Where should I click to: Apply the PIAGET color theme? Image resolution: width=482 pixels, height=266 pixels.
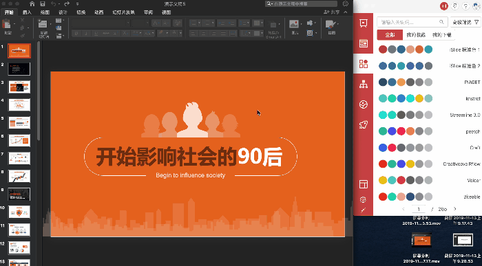(x=429, y=82)
